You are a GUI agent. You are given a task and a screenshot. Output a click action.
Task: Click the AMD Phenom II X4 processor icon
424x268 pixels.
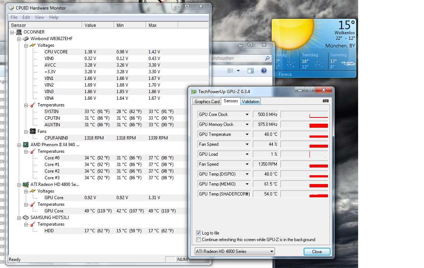tap(26, 145)
